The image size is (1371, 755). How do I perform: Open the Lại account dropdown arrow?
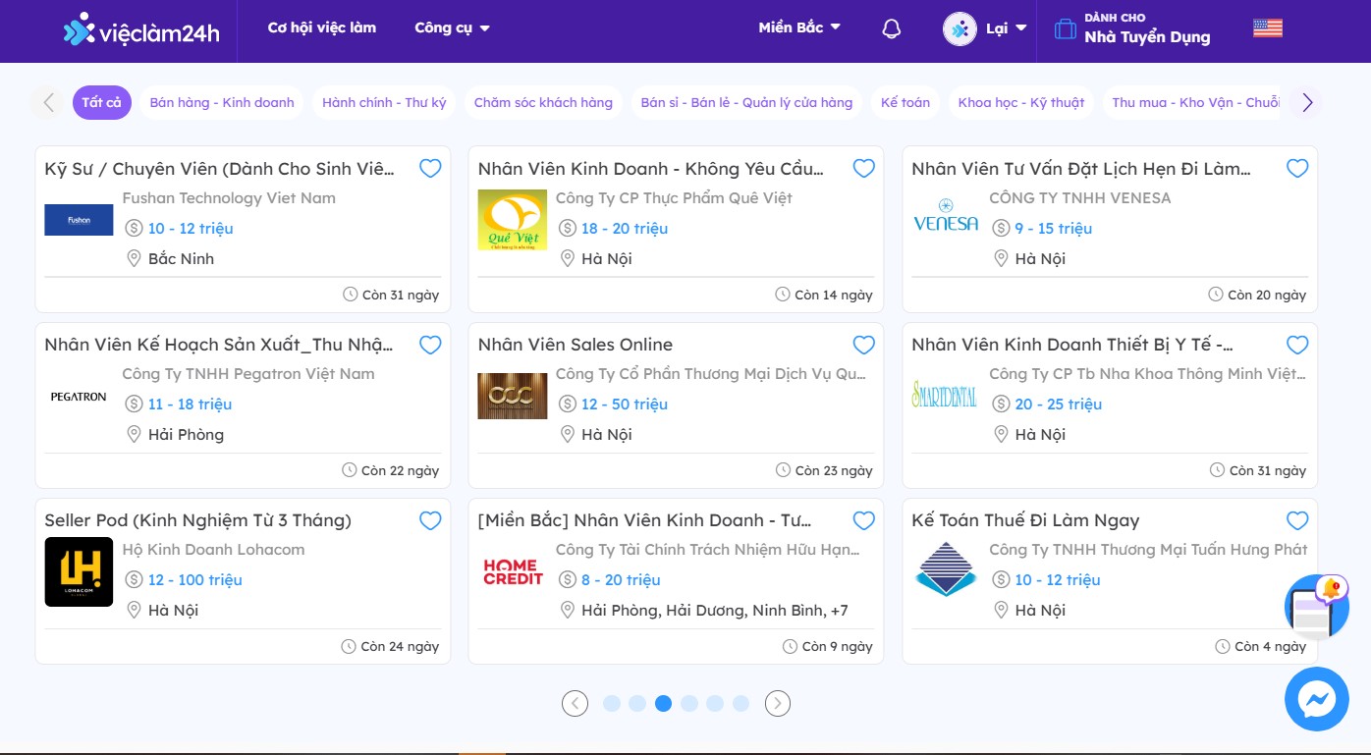click(1021, 28)
